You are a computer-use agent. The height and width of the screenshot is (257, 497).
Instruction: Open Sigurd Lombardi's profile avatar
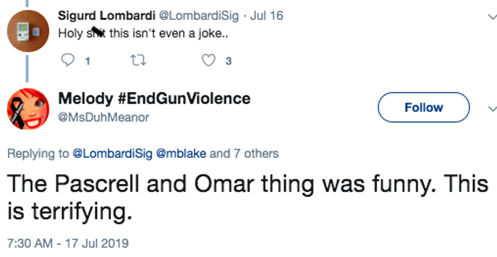[27, 31]
